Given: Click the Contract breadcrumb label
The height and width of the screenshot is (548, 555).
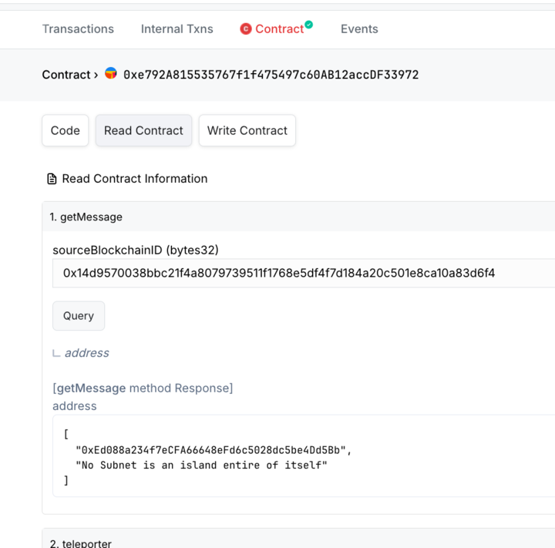Looking at the screenshot, I should pyautogui.click(x=66, y=75).
